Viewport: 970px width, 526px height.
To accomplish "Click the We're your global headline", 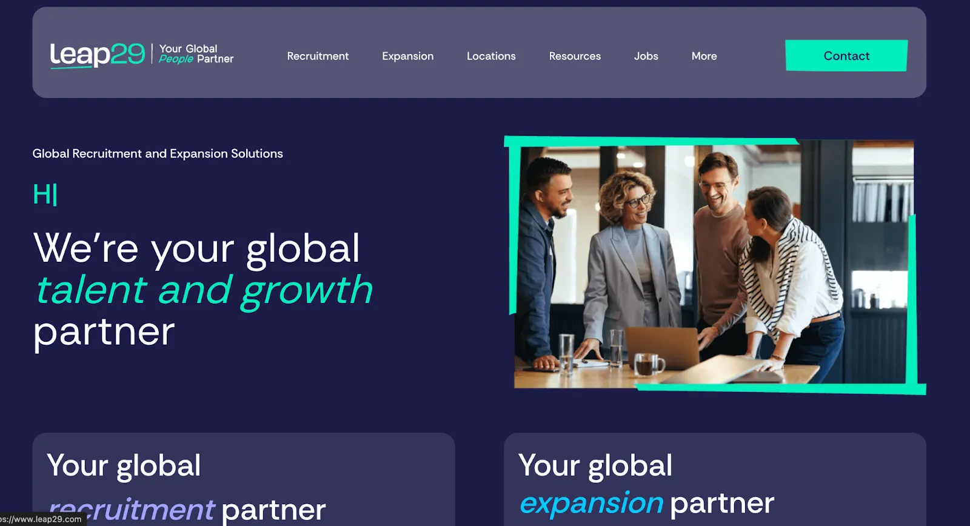I will tap(197, 248).
